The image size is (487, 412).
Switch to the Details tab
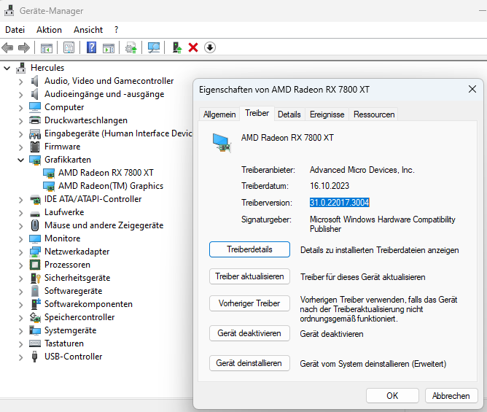(x=289, y=114)
